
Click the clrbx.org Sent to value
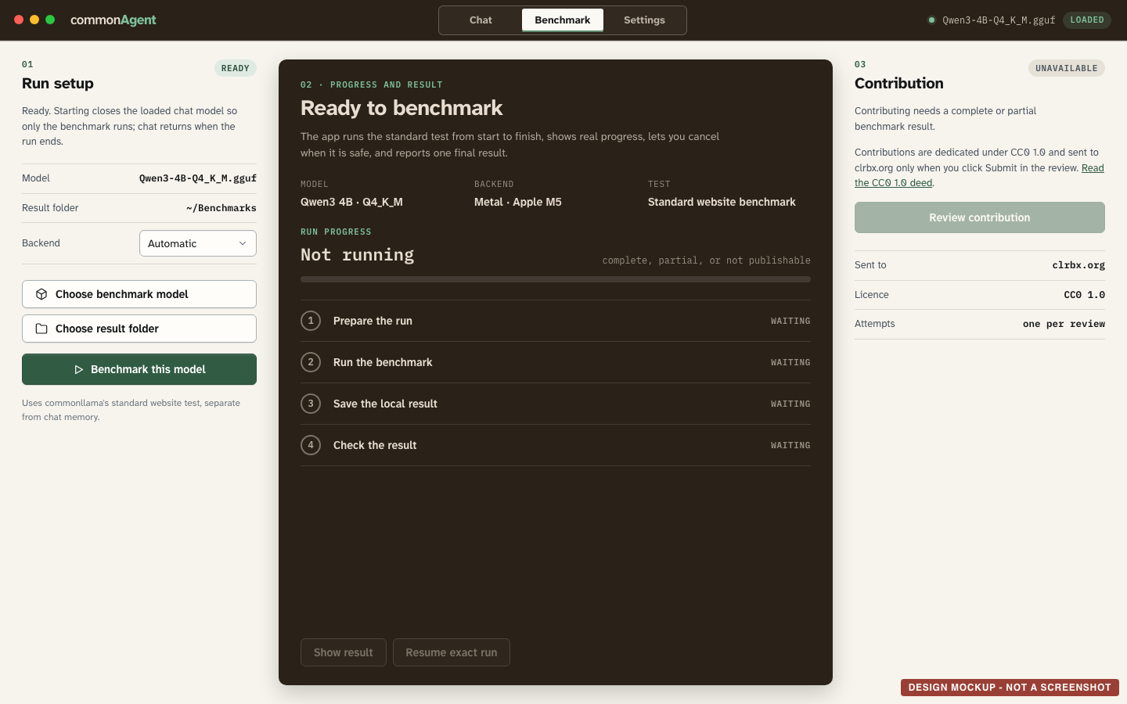1078,265
